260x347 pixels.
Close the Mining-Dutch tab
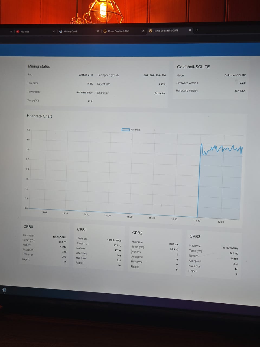98,31
